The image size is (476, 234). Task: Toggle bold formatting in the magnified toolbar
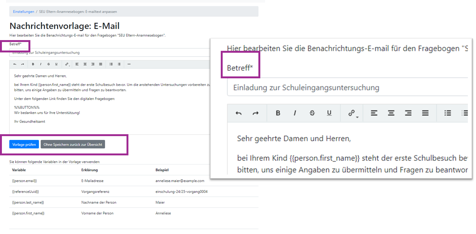278,113
